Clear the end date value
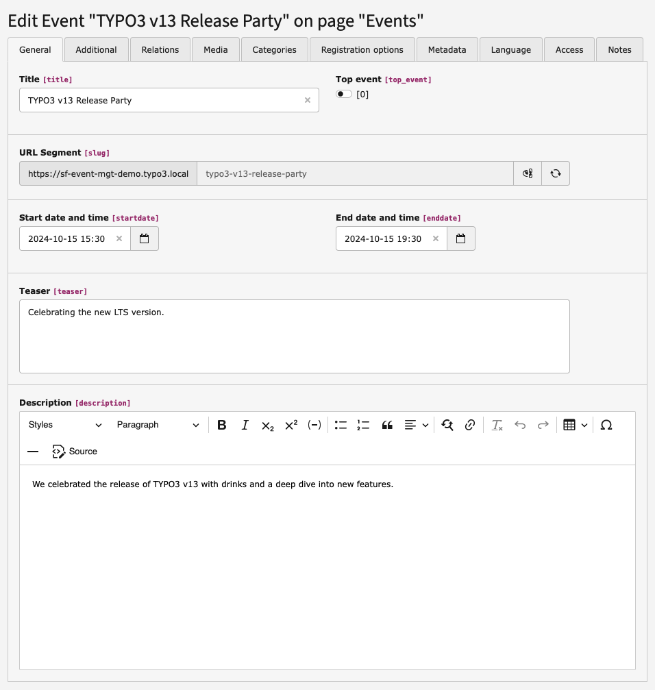The width and height of the screenshot is (655, 690). (x=436, y=238)
